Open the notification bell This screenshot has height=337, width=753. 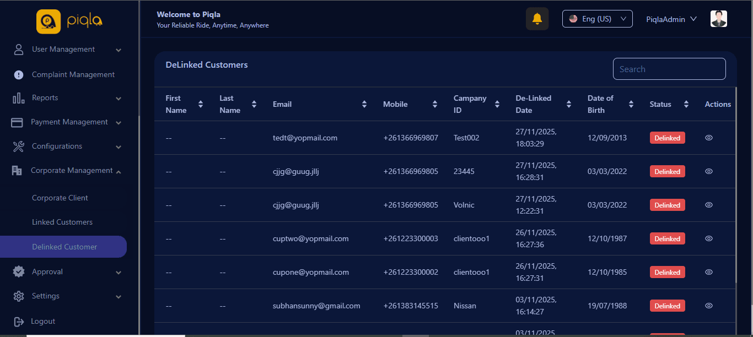[537, 19]
